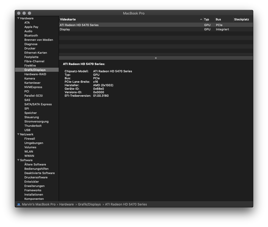This screenshot has height=227, width=268.
Task: Click the pane divider handle dot
Action: (156, 58)
